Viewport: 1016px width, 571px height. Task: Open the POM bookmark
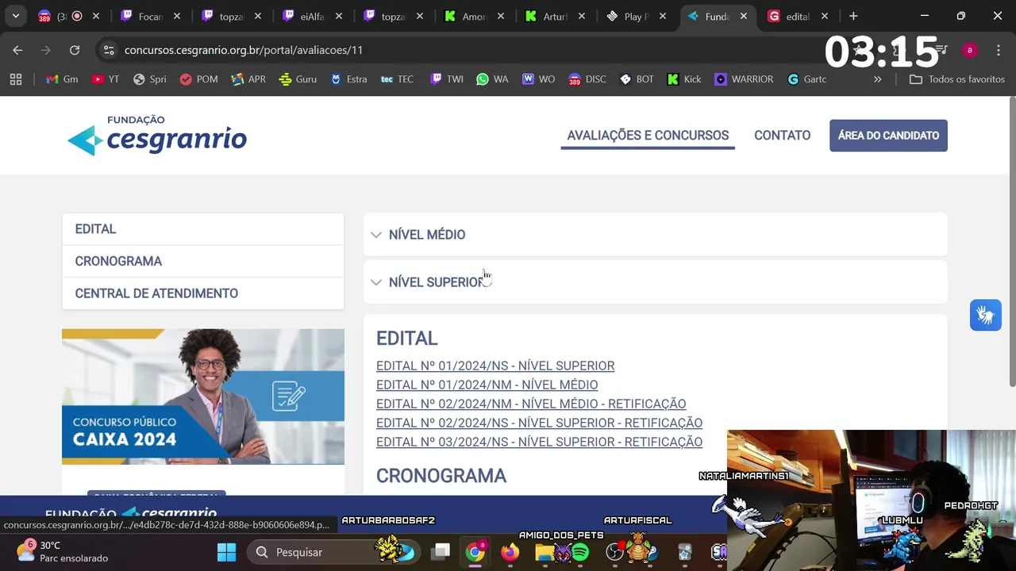pyautogui.click(x=199, y=79)
